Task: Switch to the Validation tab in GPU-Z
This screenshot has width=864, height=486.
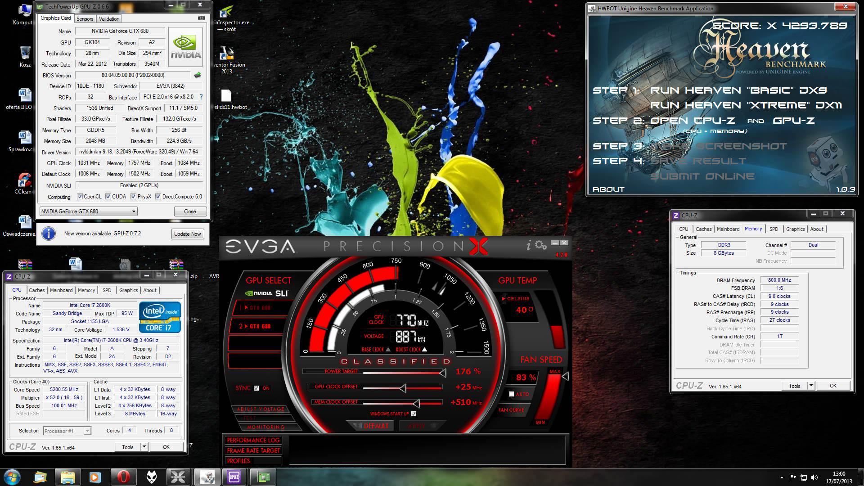Action: click(x=109, y=19)
